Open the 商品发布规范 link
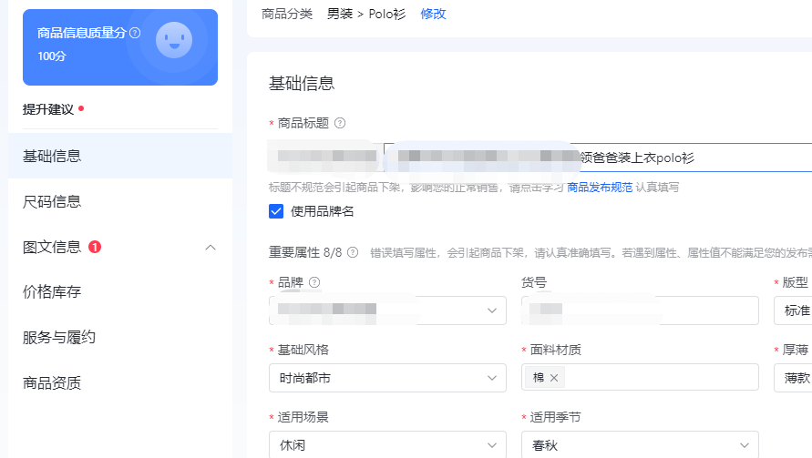 coord(600,188)
